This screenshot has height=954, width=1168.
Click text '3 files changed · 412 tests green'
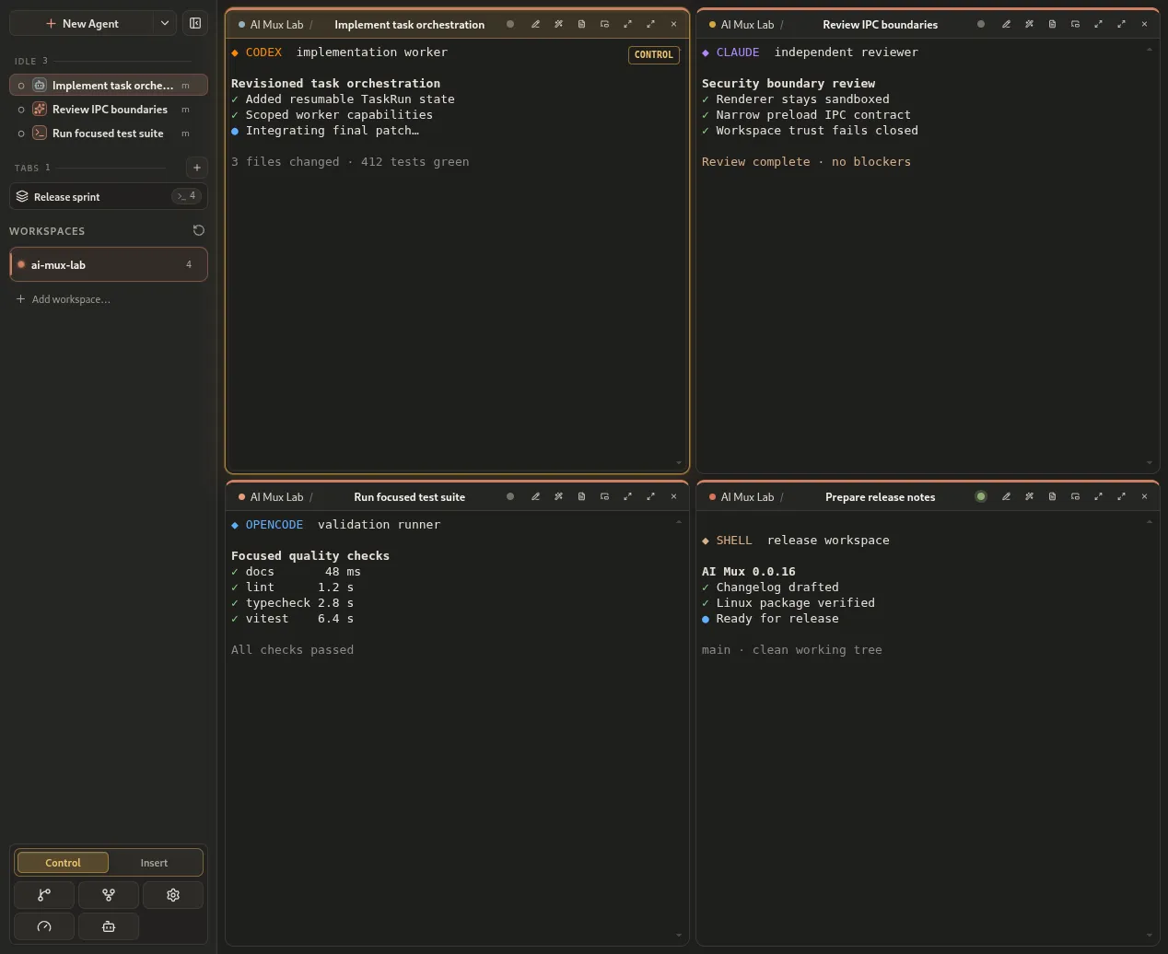350,162
